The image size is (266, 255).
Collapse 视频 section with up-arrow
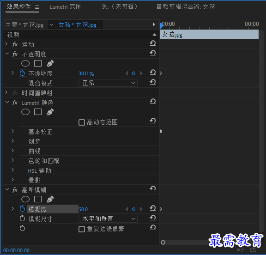coord(154,35)
